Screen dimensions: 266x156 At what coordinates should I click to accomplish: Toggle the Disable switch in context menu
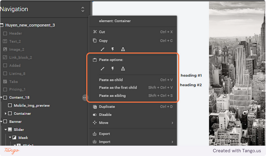(x=95, y=115)
